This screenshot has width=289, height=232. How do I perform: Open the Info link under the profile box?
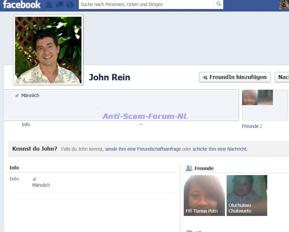click(26, 125)
